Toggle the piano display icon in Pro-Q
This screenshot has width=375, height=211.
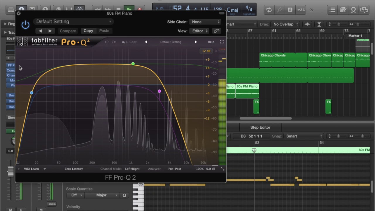(18, 163)
